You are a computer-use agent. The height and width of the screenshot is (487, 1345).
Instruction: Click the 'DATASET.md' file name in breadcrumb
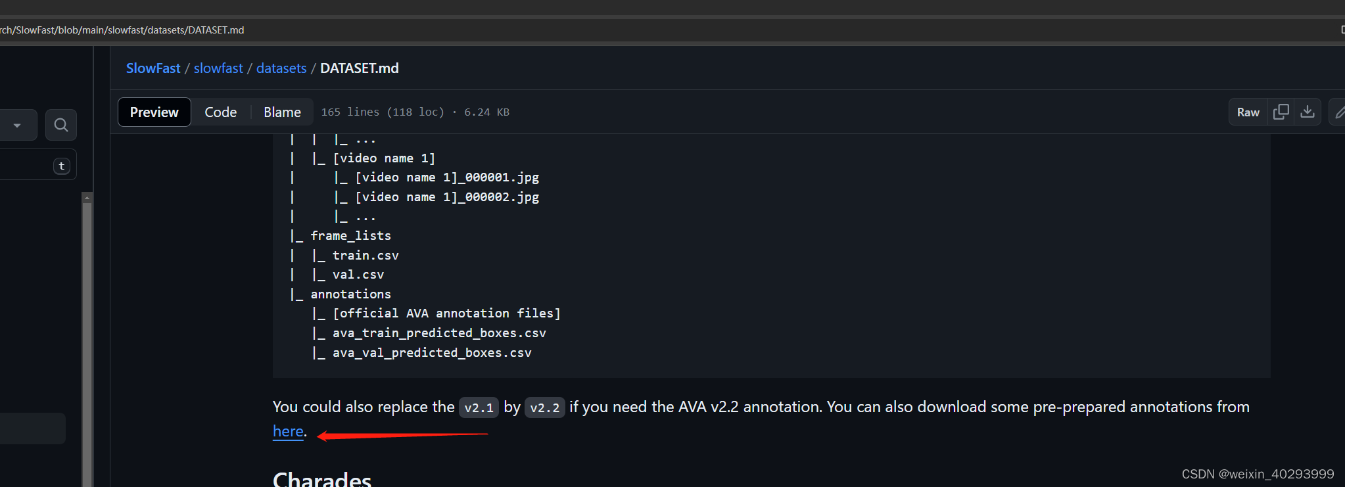click(360, 68)
